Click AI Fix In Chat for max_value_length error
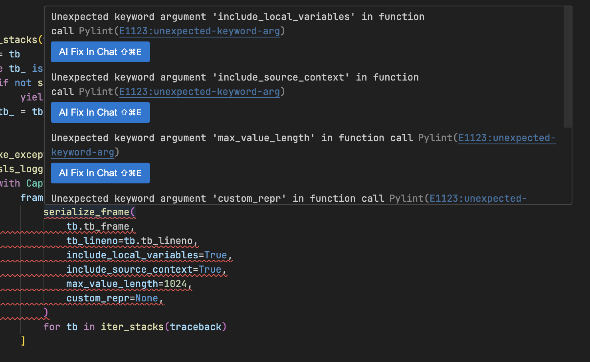 click(x=100, y=173)
